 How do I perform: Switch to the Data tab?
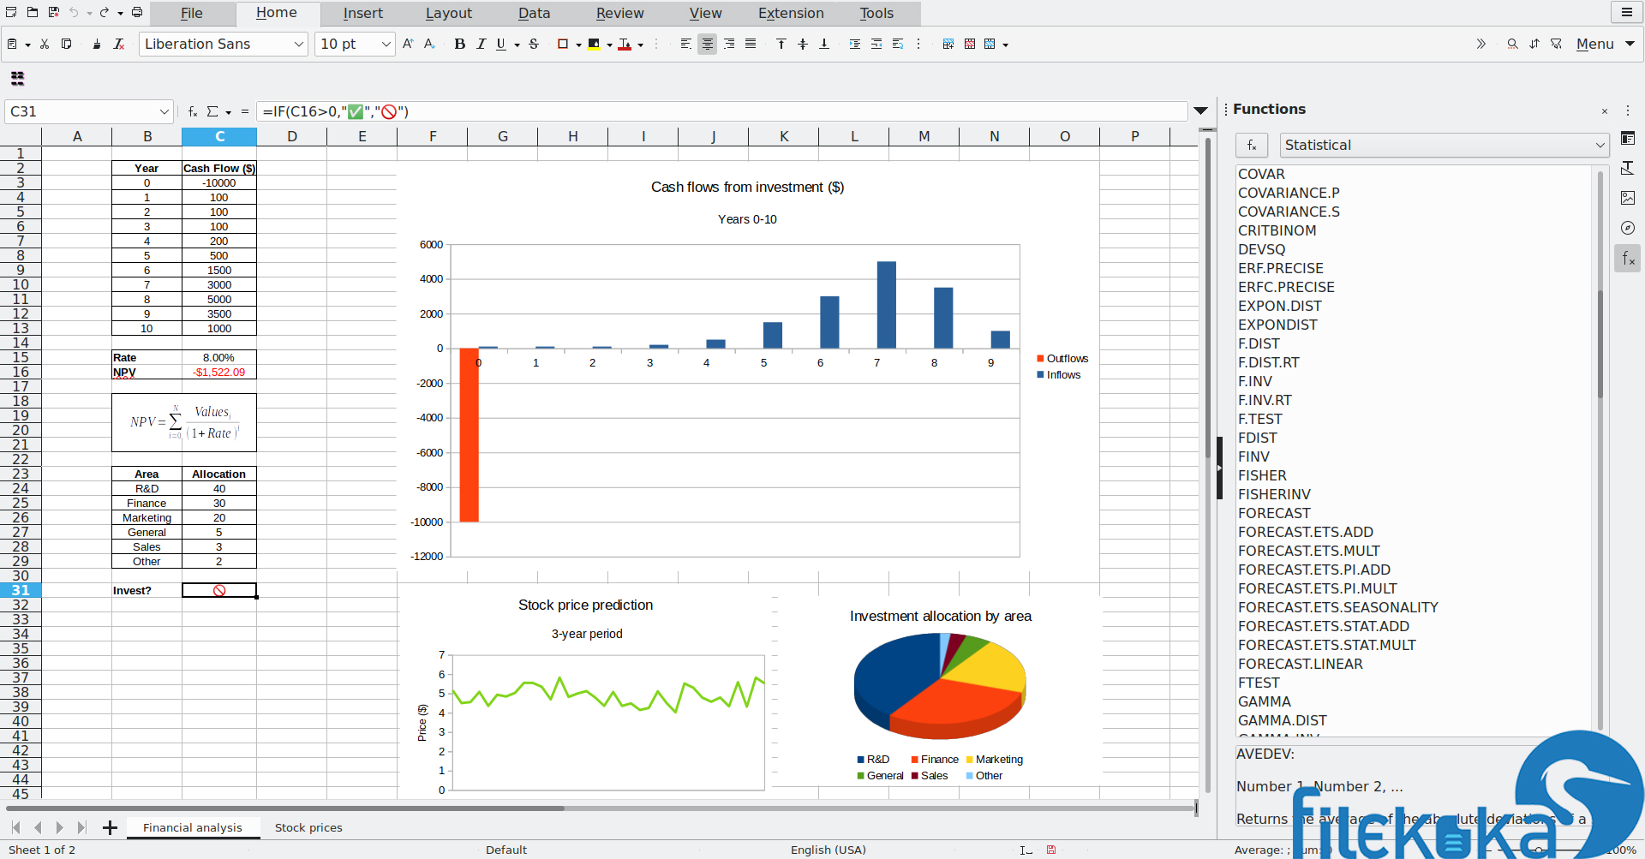535,13
